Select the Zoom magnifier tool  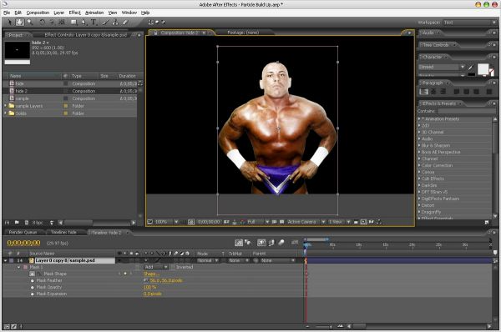[x=30, y=22]
